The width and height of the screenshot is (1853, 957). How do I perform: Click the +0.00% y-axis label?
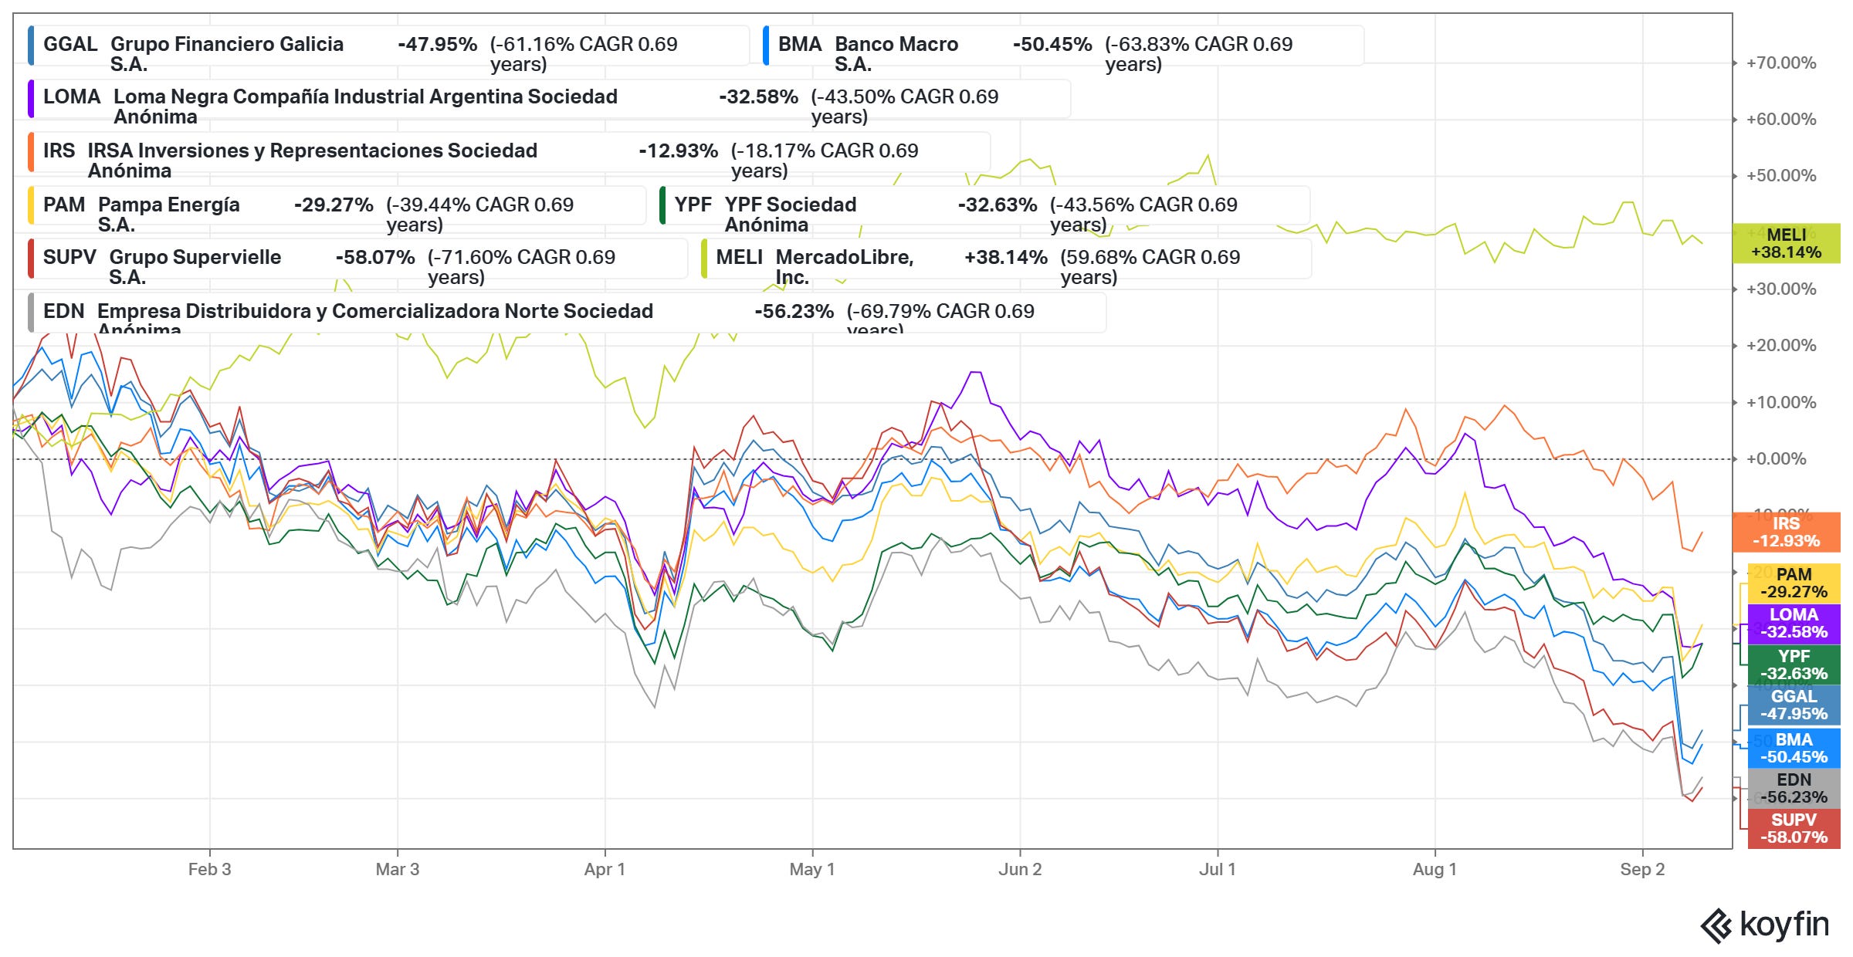(1777, 459)
